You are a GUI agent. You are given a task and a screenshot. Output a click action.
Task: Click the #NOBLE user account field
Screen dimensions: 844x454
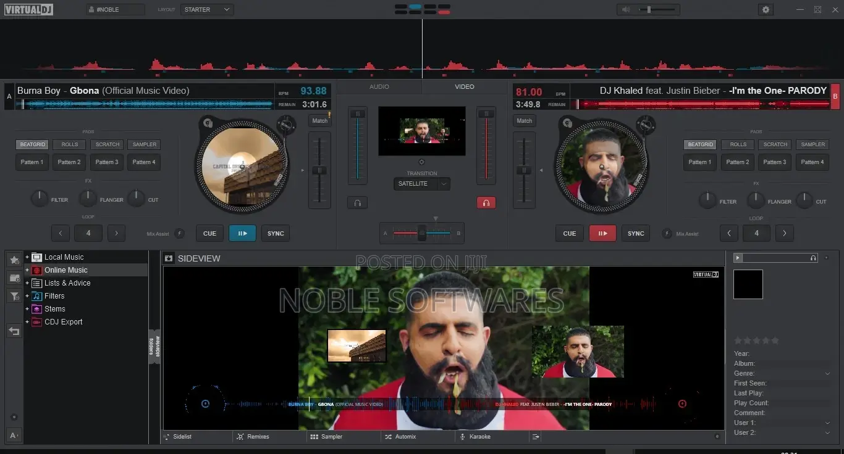coord(116,10)
